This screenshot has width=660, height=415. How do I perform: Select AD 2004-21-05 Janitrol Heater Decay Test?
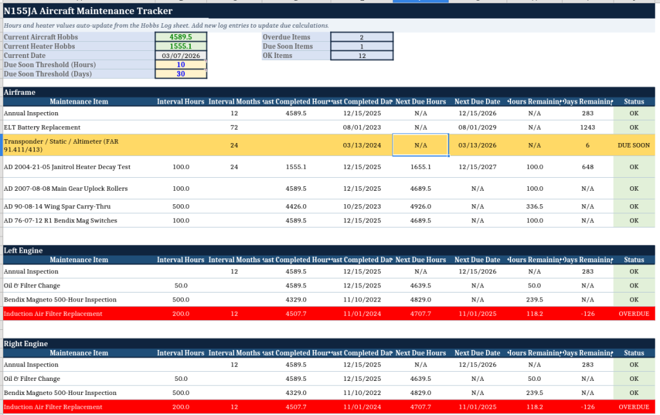[x=67, y=167]
